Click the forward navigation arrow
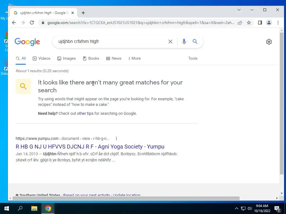This screenshot has height=214, width=286. coord(23,23)
